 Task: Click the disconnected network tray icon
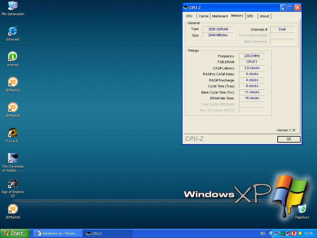click(289, 233)
